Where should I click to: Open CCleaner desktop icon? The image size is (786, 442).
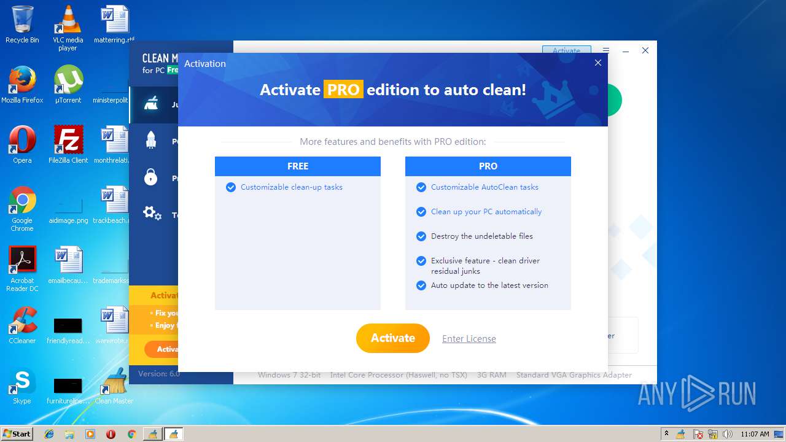point(22,325)
